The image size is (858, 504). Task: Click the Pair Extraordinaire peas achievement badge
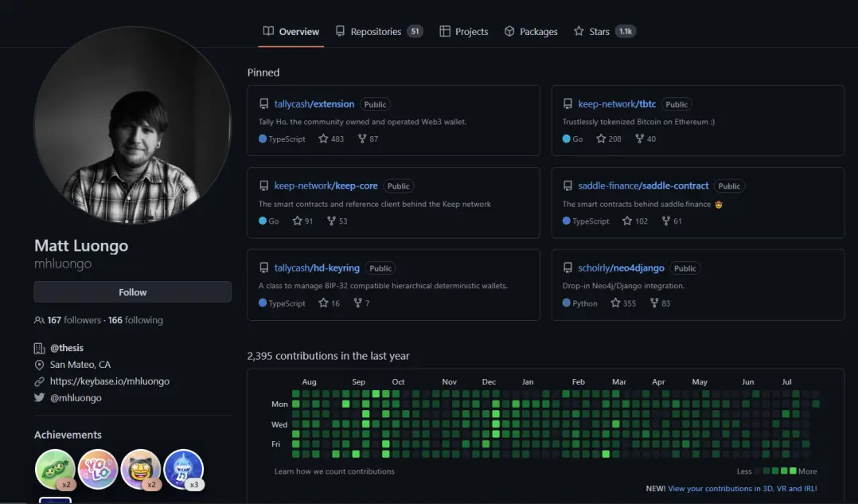(55, 469)
